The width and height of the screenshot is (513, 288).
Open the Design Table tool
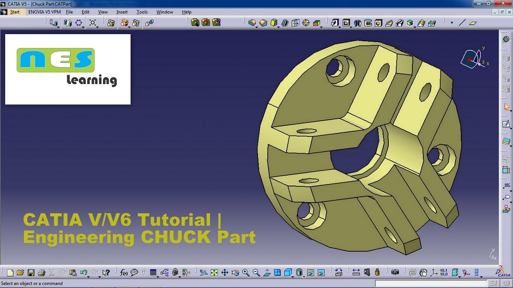[x=153, y=273]
